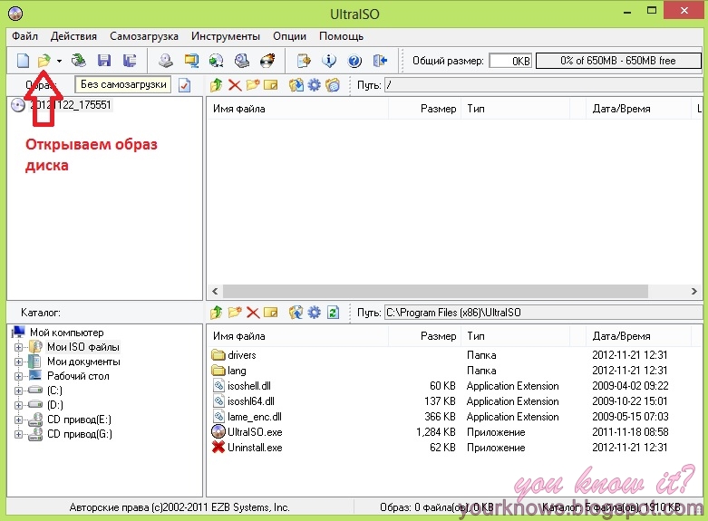The width and height of the screenshot is (708, 521).
Task: Click the Общий размер 0KB field
Action: [x=510, y=61]
